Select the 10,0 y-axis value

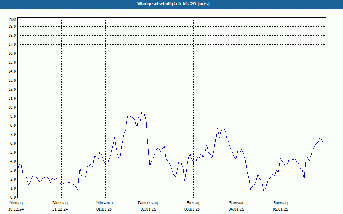click(x=12, y=107)
